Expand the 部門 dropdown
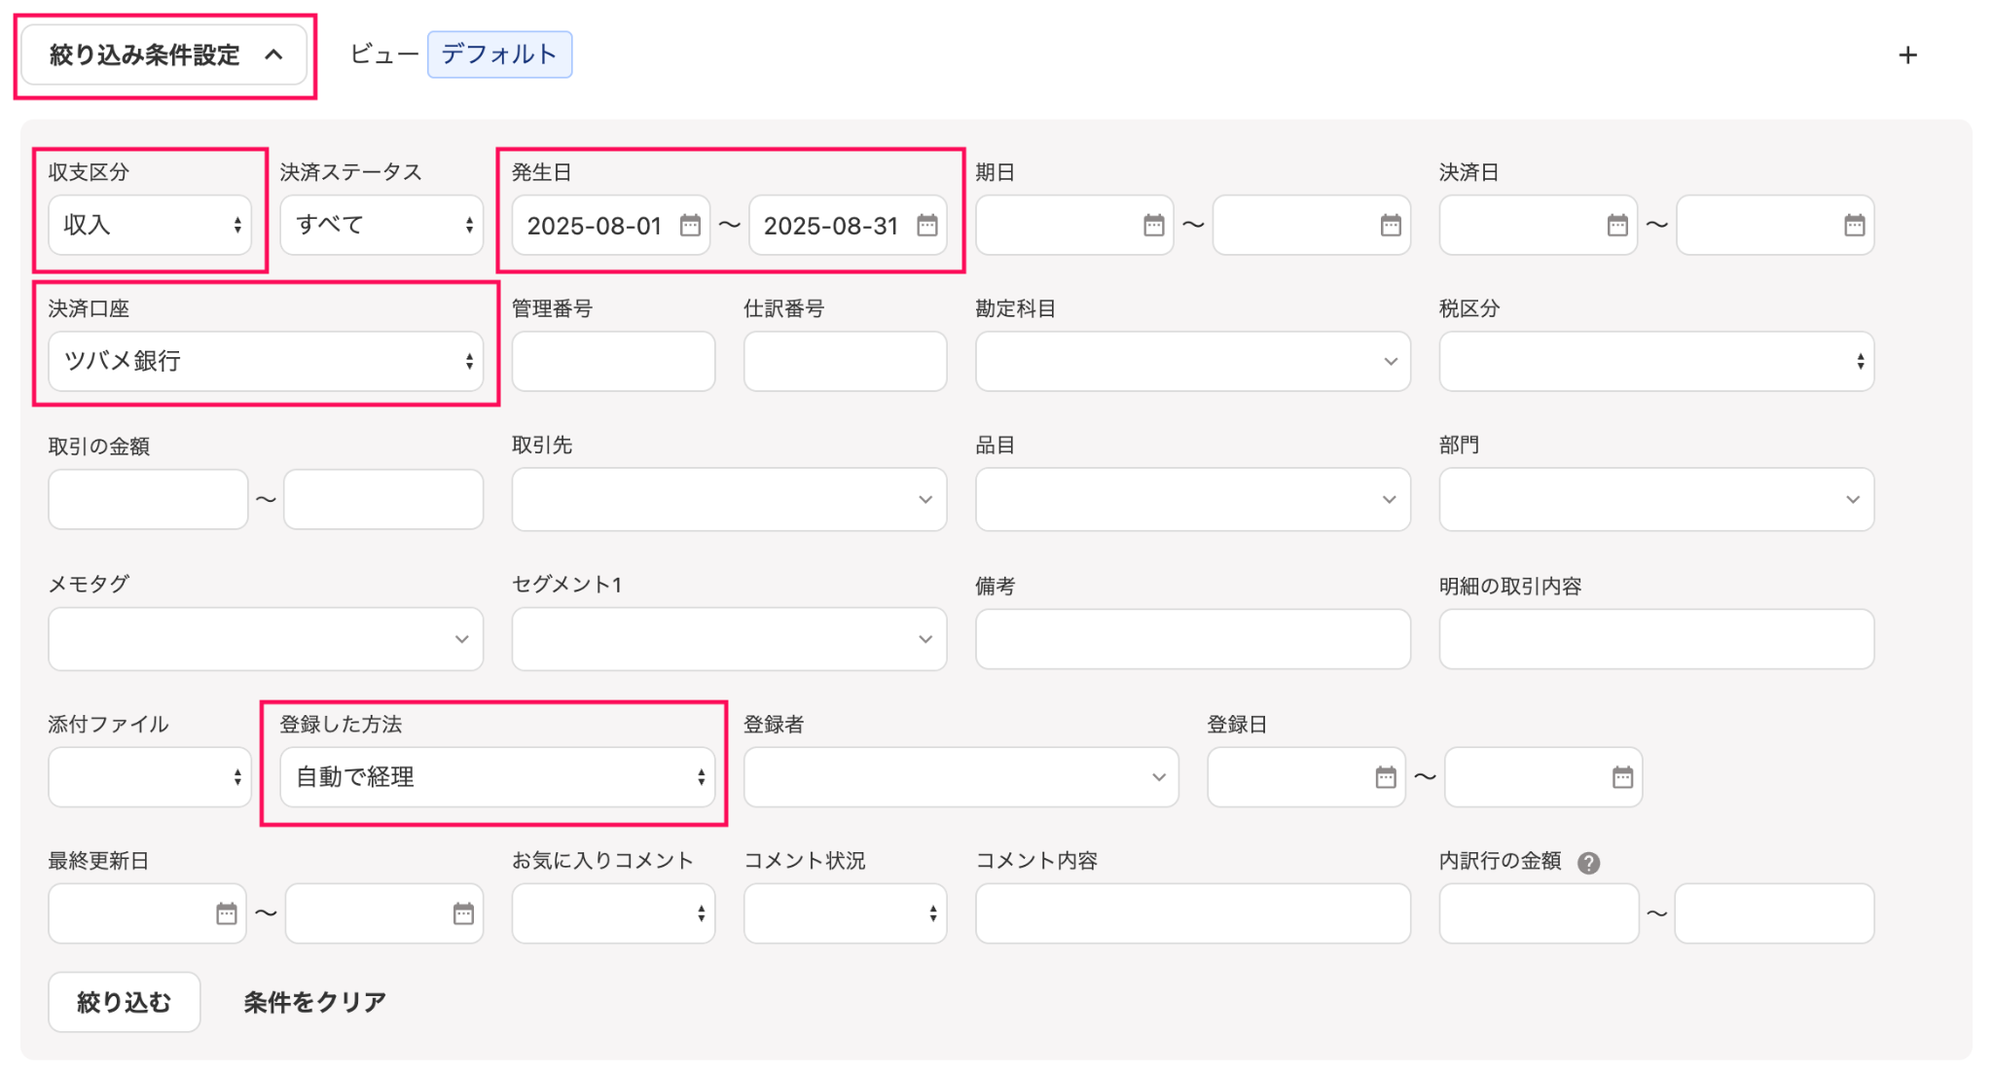 click(x=1656, y=499)
